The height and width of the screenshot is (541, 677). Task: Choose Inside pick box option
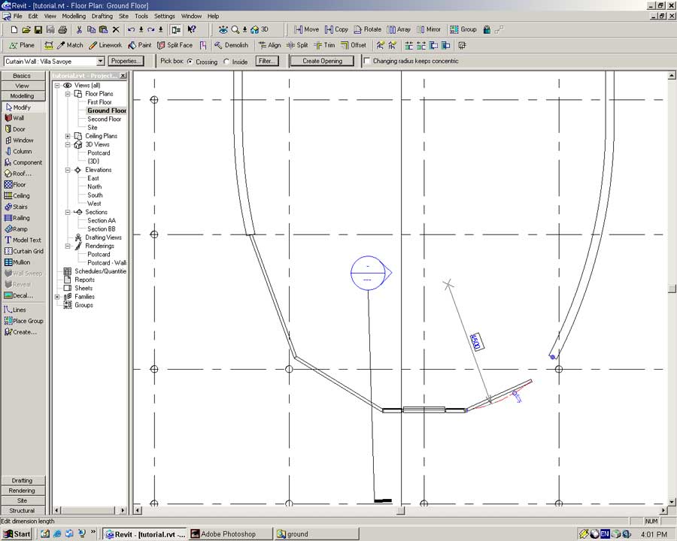pos(226,62)
